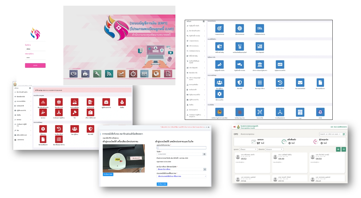Expand the certificate type dropdown
361x198 pixels.
181,176
